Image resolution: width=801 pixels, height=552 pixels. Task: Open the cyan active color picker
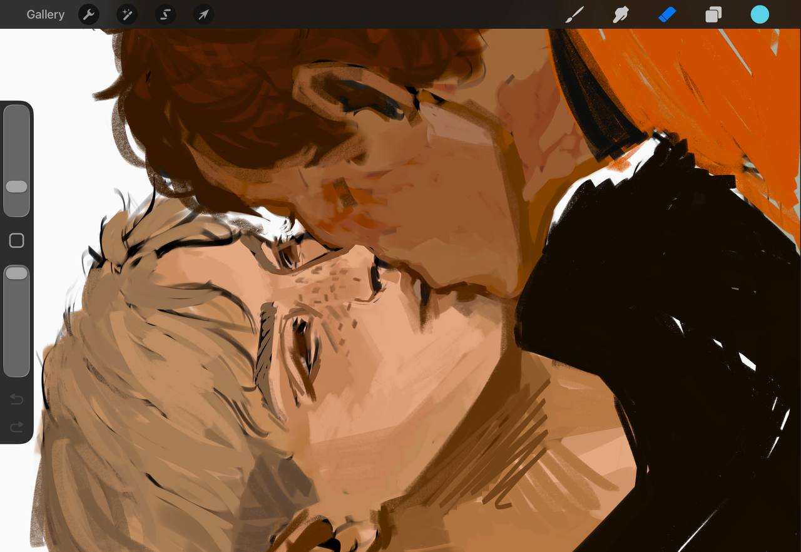click(x=760, y=14)
